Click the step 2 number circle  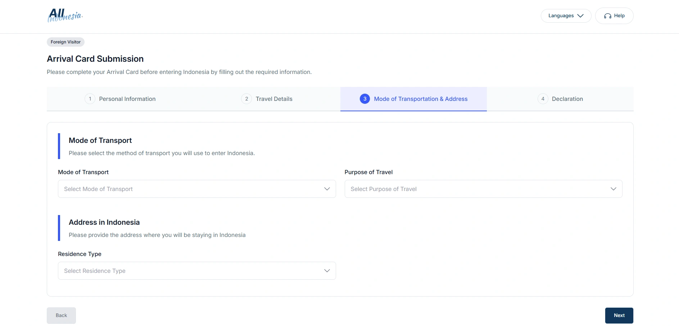coord(246,99)
